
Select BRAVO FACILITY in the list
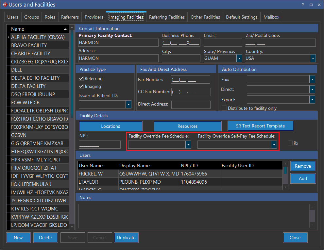tap(29, 45)
